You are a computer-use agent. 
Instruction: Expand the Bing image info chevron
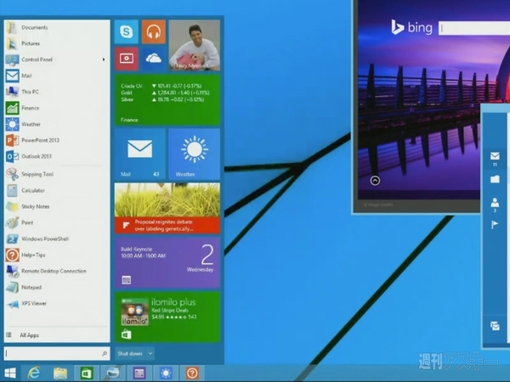pyautogui.click(x=375, y=181)
